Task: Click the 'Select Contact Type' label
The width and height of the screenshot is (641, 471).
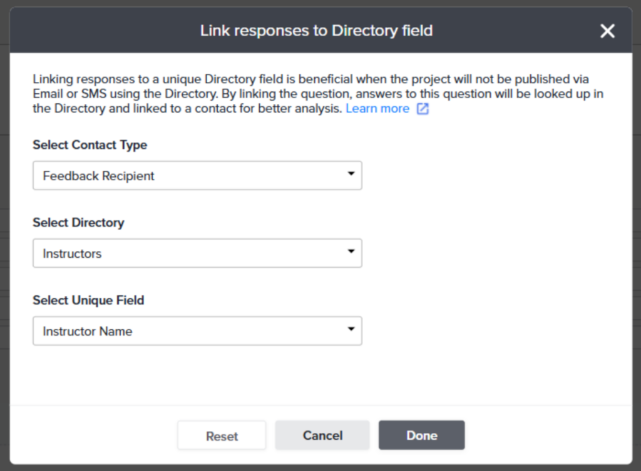Action: [x=90, y=145]
